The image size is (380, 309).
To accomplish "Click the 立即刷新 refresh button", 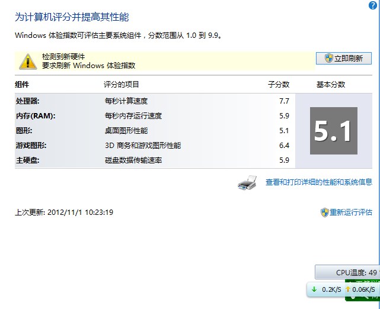I will 343,59.
